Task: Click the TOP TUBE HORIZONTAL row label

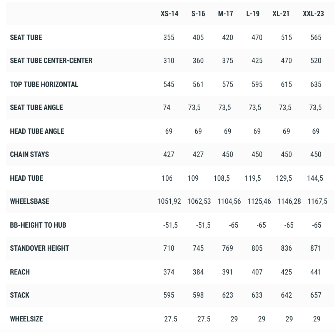Action: [44, 85]
